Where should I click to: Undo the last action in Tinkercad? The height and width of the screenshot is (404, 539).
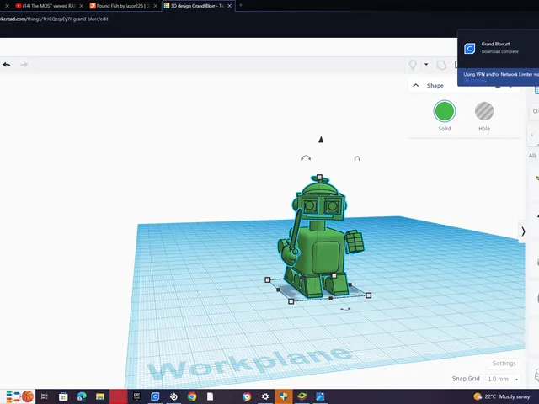(7, 65)
